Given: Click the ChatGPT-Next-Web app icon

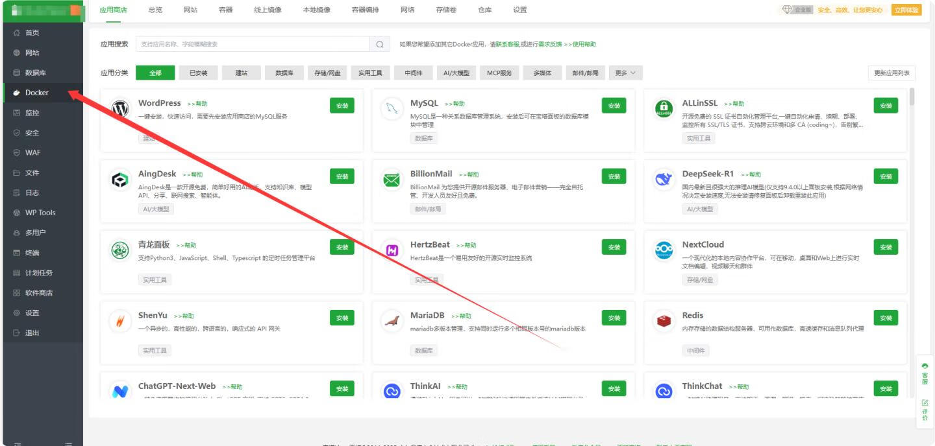Looking at the screenshot, I should pos(120,391).
